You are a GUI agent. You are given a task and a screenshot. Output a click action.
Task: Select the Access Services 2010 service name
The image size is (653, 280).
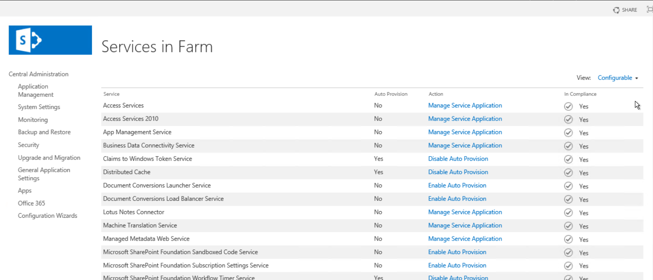[x=131, y=119]
